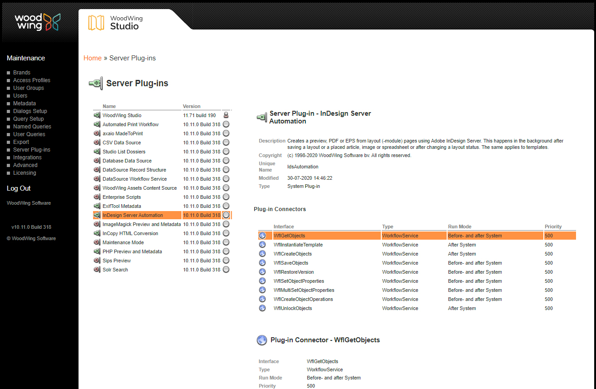Screen dimensions: 596x389
Task: Open info icon for Automated Print Workflow
Action: pyautogui.click(x=226, y=124)
